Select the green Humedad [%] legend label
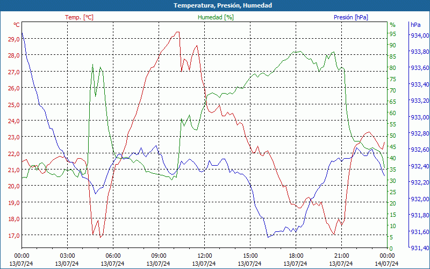 216,17
